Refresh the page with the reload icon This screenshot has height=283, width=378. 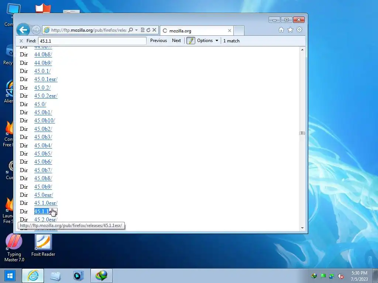point(148,30)
